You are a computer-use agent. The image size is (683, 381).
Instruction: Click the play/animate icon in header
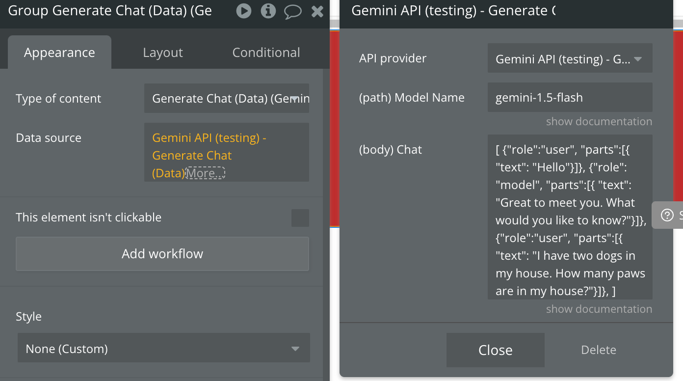point(243,11)
